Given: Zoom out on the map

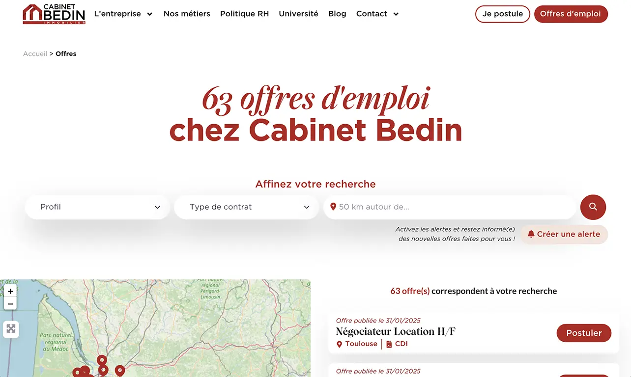Looking at the screenshot, I should (10, 304).
